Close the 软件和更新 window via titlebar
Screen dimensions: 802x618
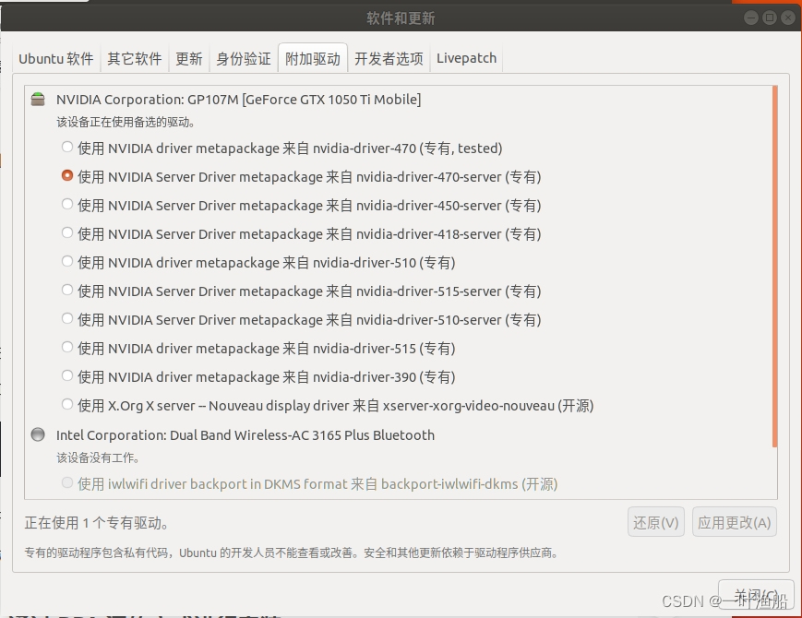pyautogui.click(x=787, y=18)
